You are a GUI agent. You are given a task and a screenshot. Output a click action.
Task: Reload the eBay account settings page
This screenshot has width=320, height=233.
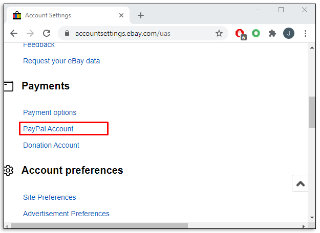47,33
